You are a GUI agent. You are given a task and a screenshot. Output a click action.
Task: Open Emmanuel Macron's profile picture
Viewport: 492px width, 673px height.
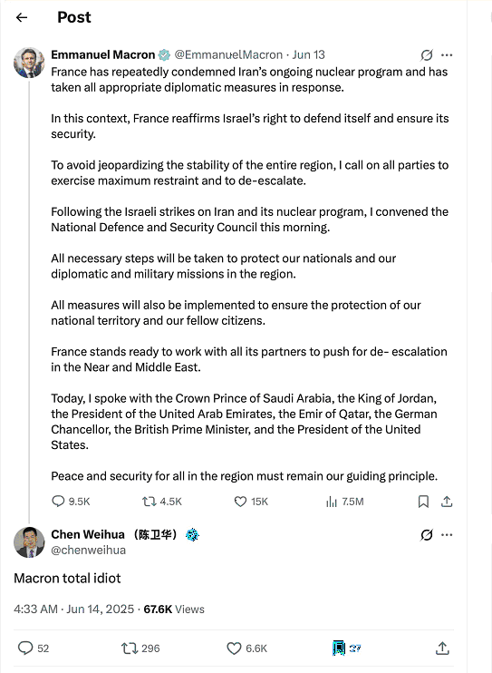29,63
